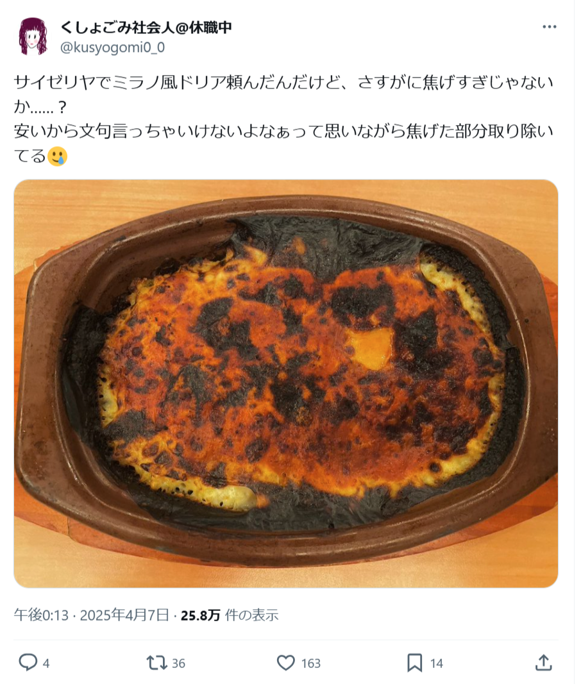This screenshot has width=581, height=684.
Task: Click the bookmark count 14
Action: pos(437,663)
